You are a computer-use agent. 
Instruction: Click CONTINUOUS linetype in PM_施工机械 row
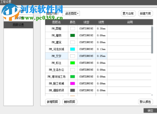tap(86, 83)
